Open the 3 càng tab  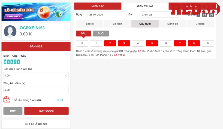point(200,24)
